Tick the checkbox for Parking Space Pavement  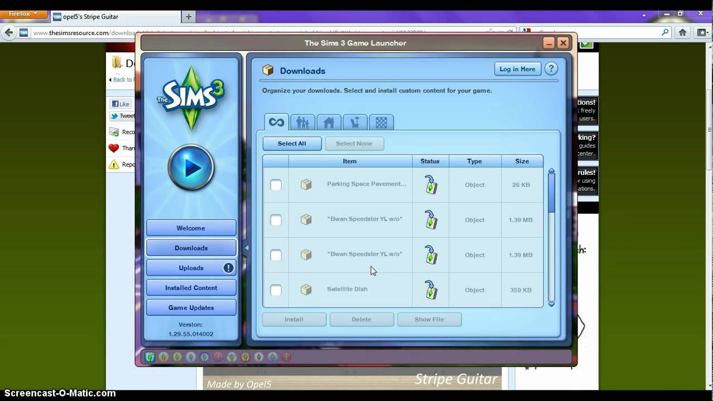(276, 185)
